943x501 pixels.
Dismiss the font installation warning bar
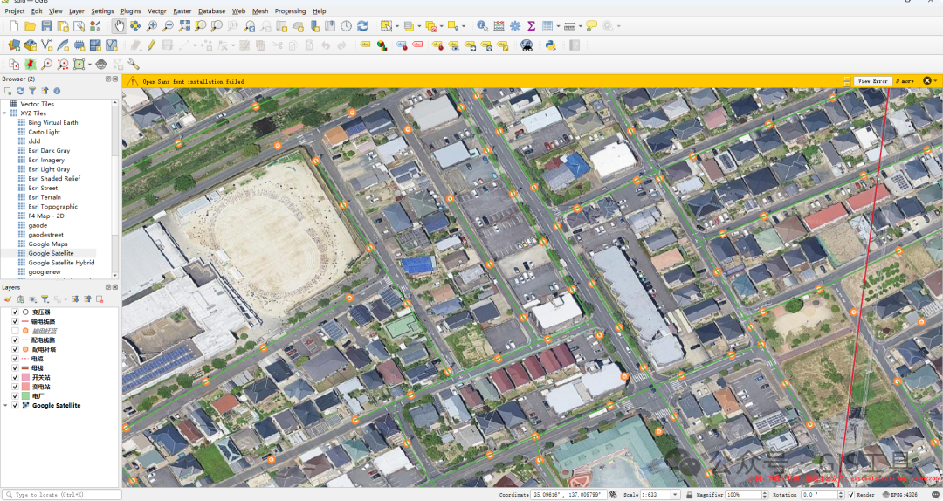point(926,80)
